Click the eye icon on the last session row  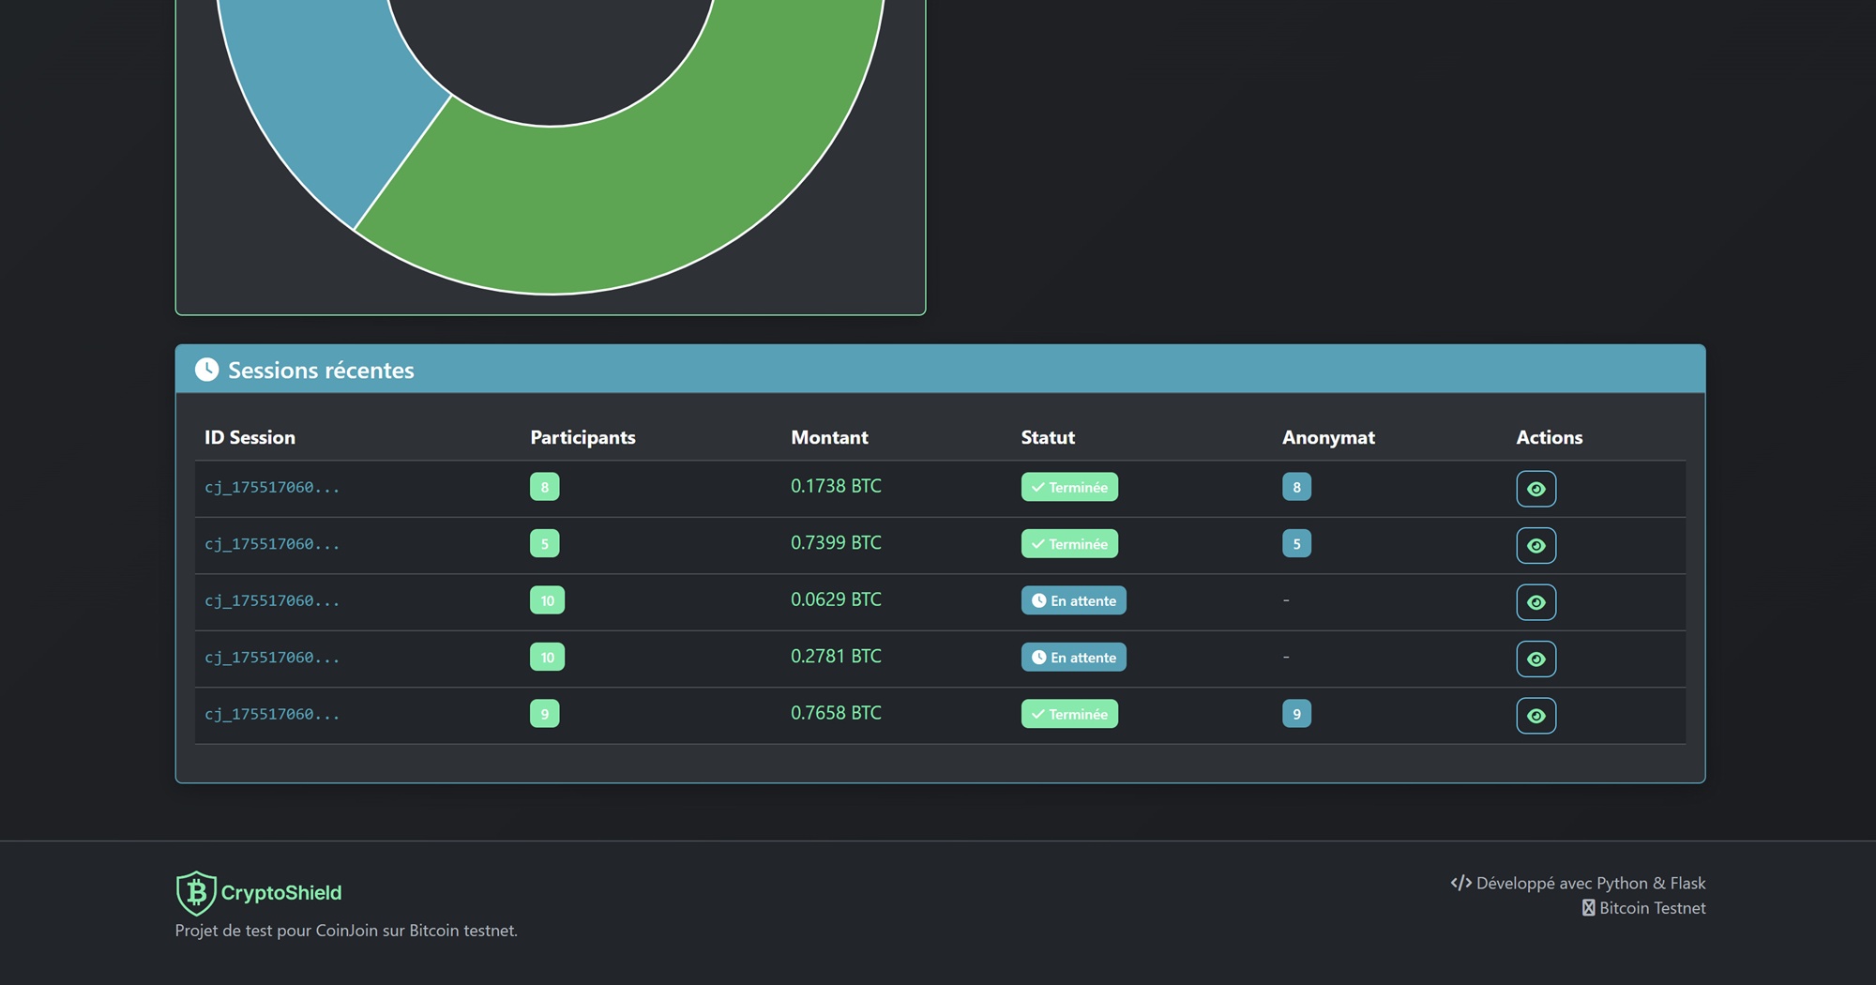(x=1536, y=715)
